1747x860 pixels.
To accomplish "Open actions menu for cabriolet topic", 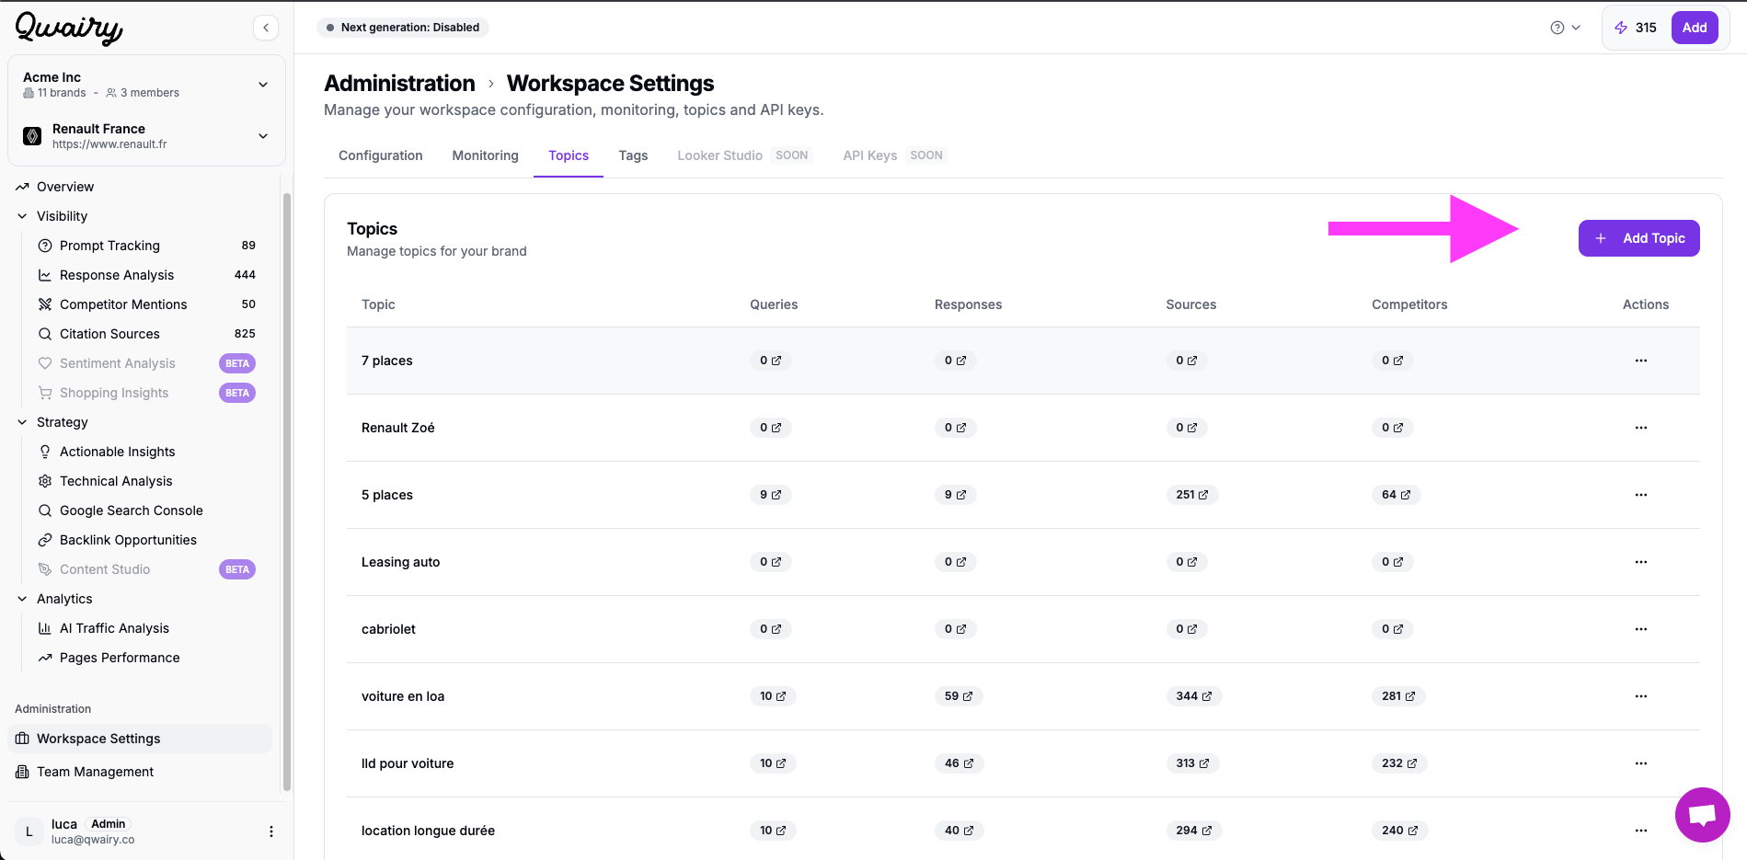I will tap(1640, 629).
